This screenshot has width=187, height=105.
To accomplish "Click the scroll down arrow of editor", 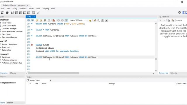I will coord(156,71).
